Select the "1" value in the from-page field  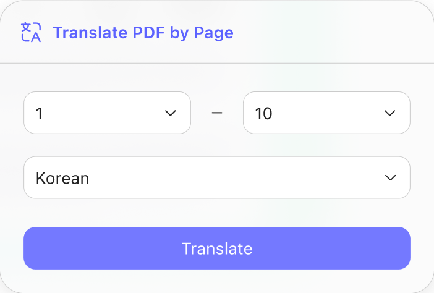tap(40, 114)
